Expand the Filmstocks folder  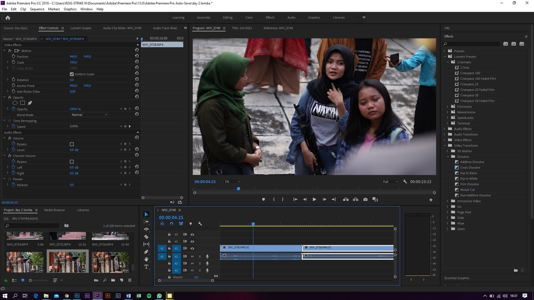point(448,107)
